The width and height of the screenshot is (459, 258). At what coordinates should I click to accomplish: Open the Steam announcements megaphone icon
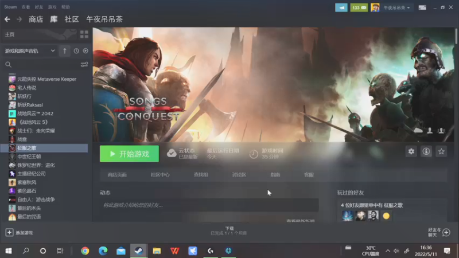point(341,7)
